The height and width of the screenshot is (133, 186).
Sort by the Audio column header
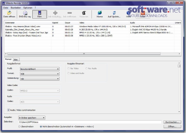(x=152, y=23)
